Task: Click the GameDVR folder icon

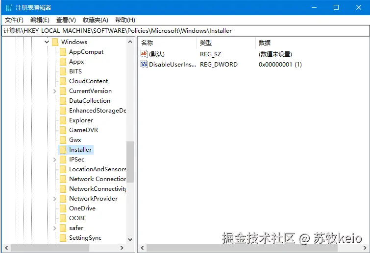Action: (63, 130)
